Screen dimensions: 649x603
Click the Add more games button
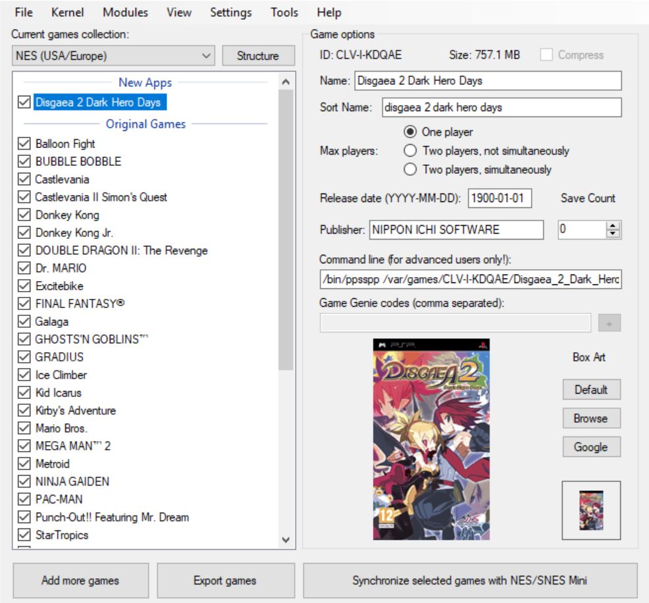point(81,581)
